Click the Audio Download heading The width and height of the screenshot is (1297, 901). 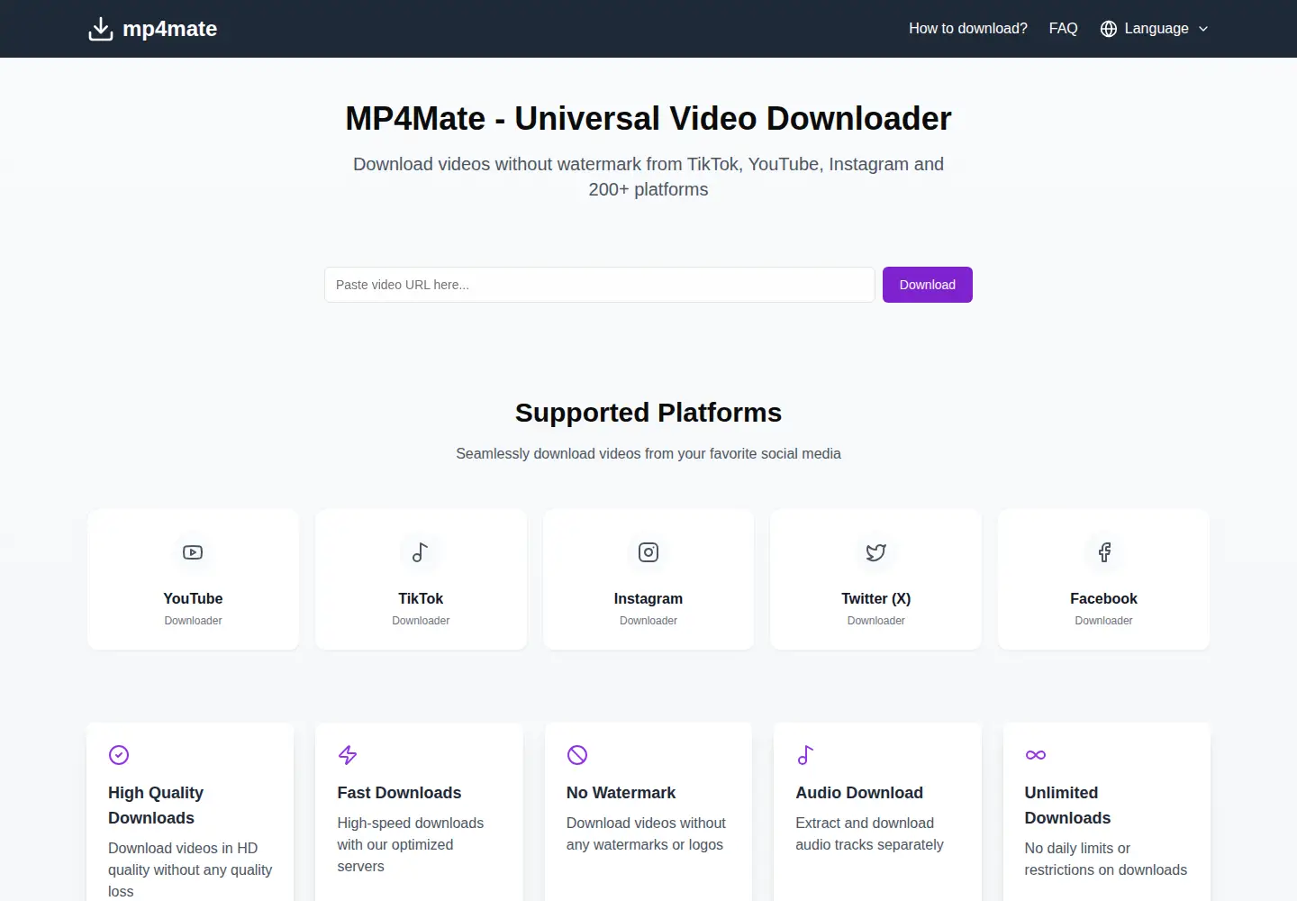859,793
